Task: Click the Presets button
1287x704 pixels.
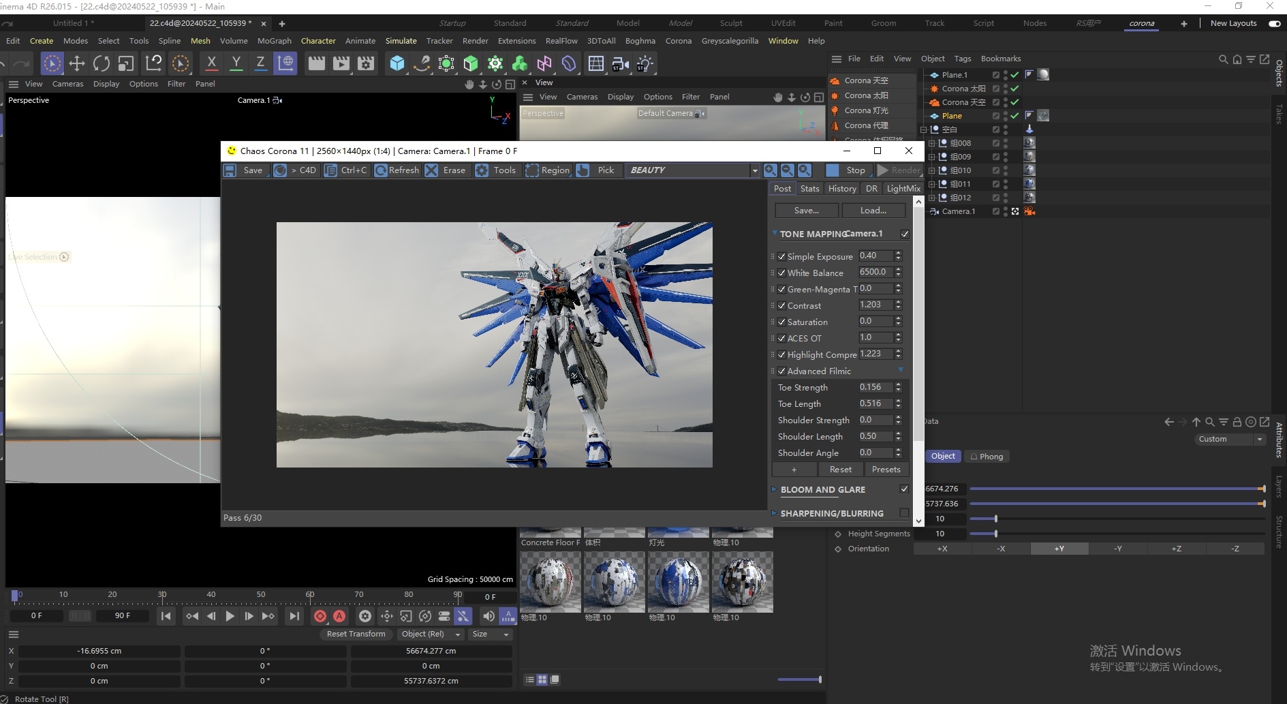Action: click(886, 470)
